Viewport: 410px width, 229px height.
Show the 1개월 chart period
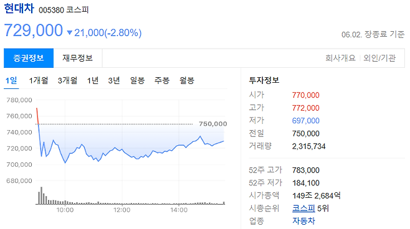coord(39,80)
